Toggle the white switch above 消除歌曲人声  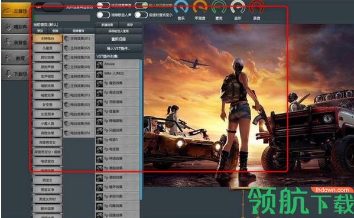tap(103, 5)
